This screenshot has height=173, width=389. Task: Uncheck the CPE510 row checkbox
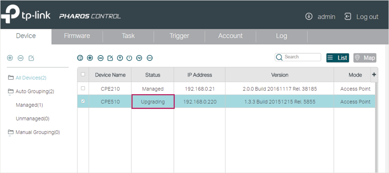pos(83,101)
